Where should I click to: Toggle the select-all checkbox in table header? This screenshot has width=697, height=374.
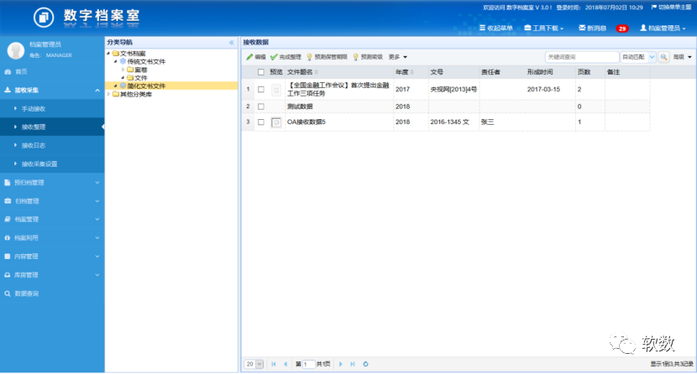click(261, 72)
